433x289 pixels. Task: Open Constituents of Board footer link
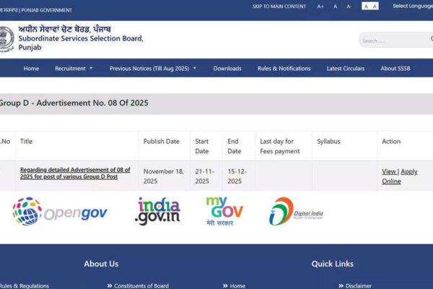[138, 285]
